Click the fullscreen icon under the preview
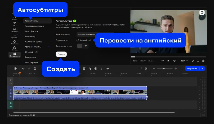The width and height of the screenshot is (214, 124). pos(198,61)
